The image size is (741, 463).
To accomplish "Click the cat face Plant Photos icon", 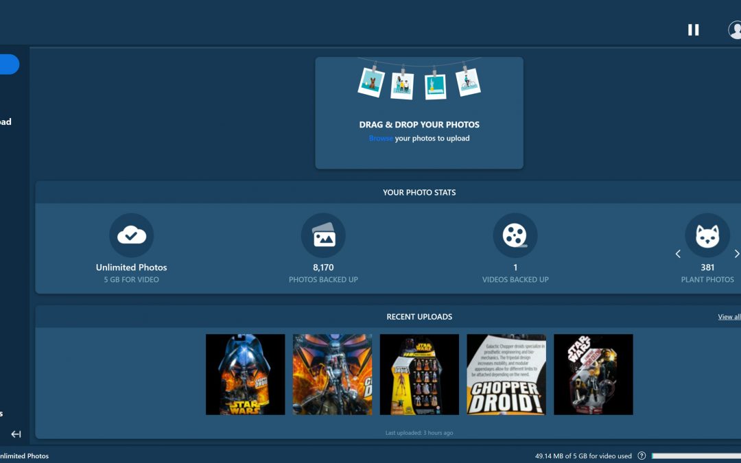I will (x=707, y=235).
